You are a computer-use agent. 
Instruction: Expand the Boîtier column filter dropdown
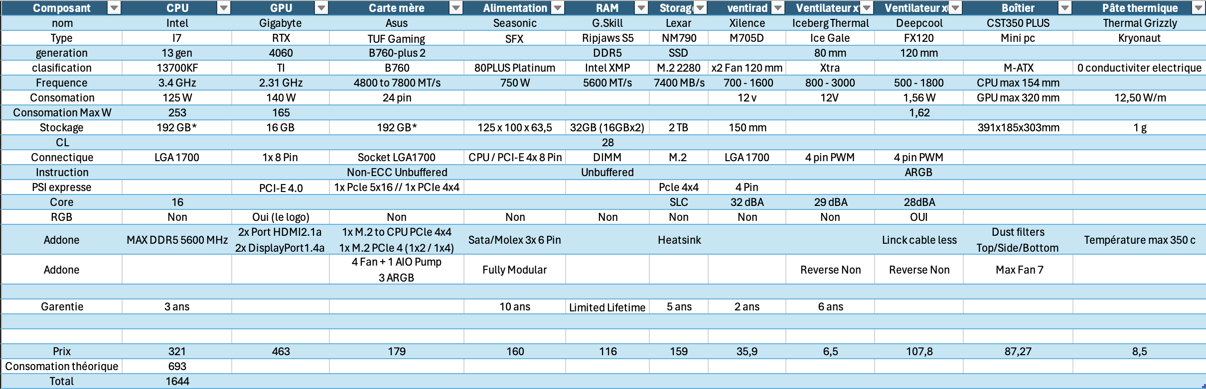(x=1064, y=8)
